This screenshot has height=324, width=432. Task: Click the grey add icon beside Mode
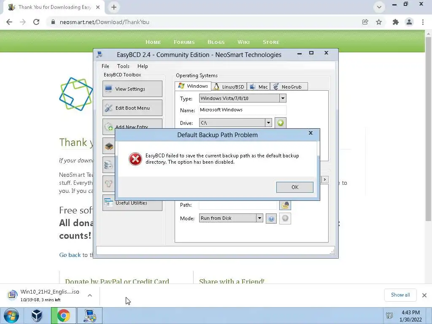point(285,219)
